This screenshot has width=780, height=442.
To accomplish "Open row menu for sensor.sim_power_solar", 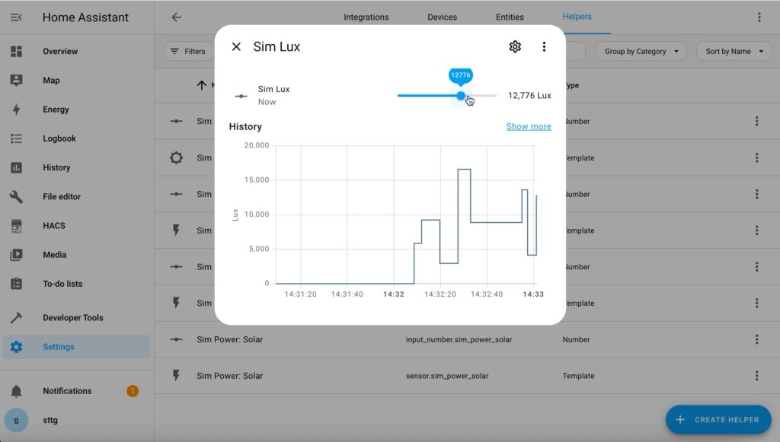I will click(756, 376).
